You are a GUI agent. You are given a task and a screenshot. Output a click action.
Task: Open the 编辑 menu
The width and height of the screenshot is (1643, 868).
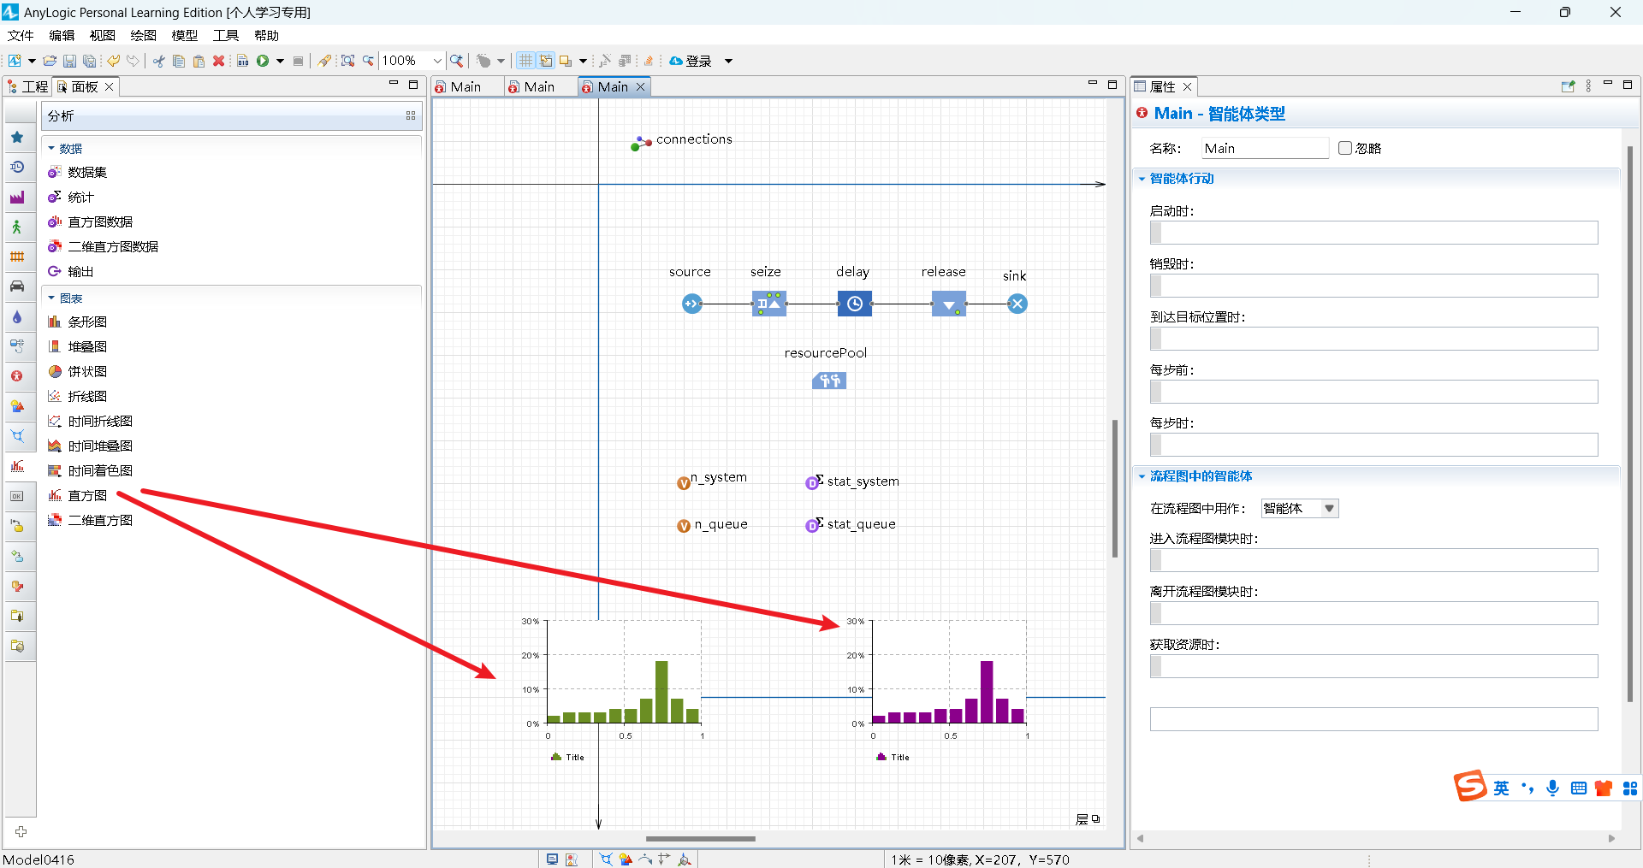point(62,35)
